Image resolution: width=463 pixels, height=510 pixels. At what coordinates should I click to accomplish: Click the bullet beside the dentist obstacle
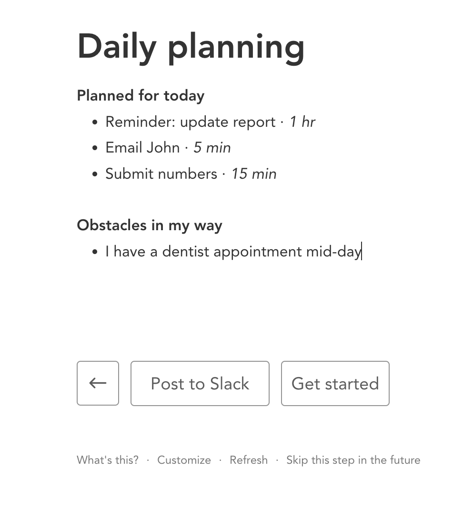94,251
